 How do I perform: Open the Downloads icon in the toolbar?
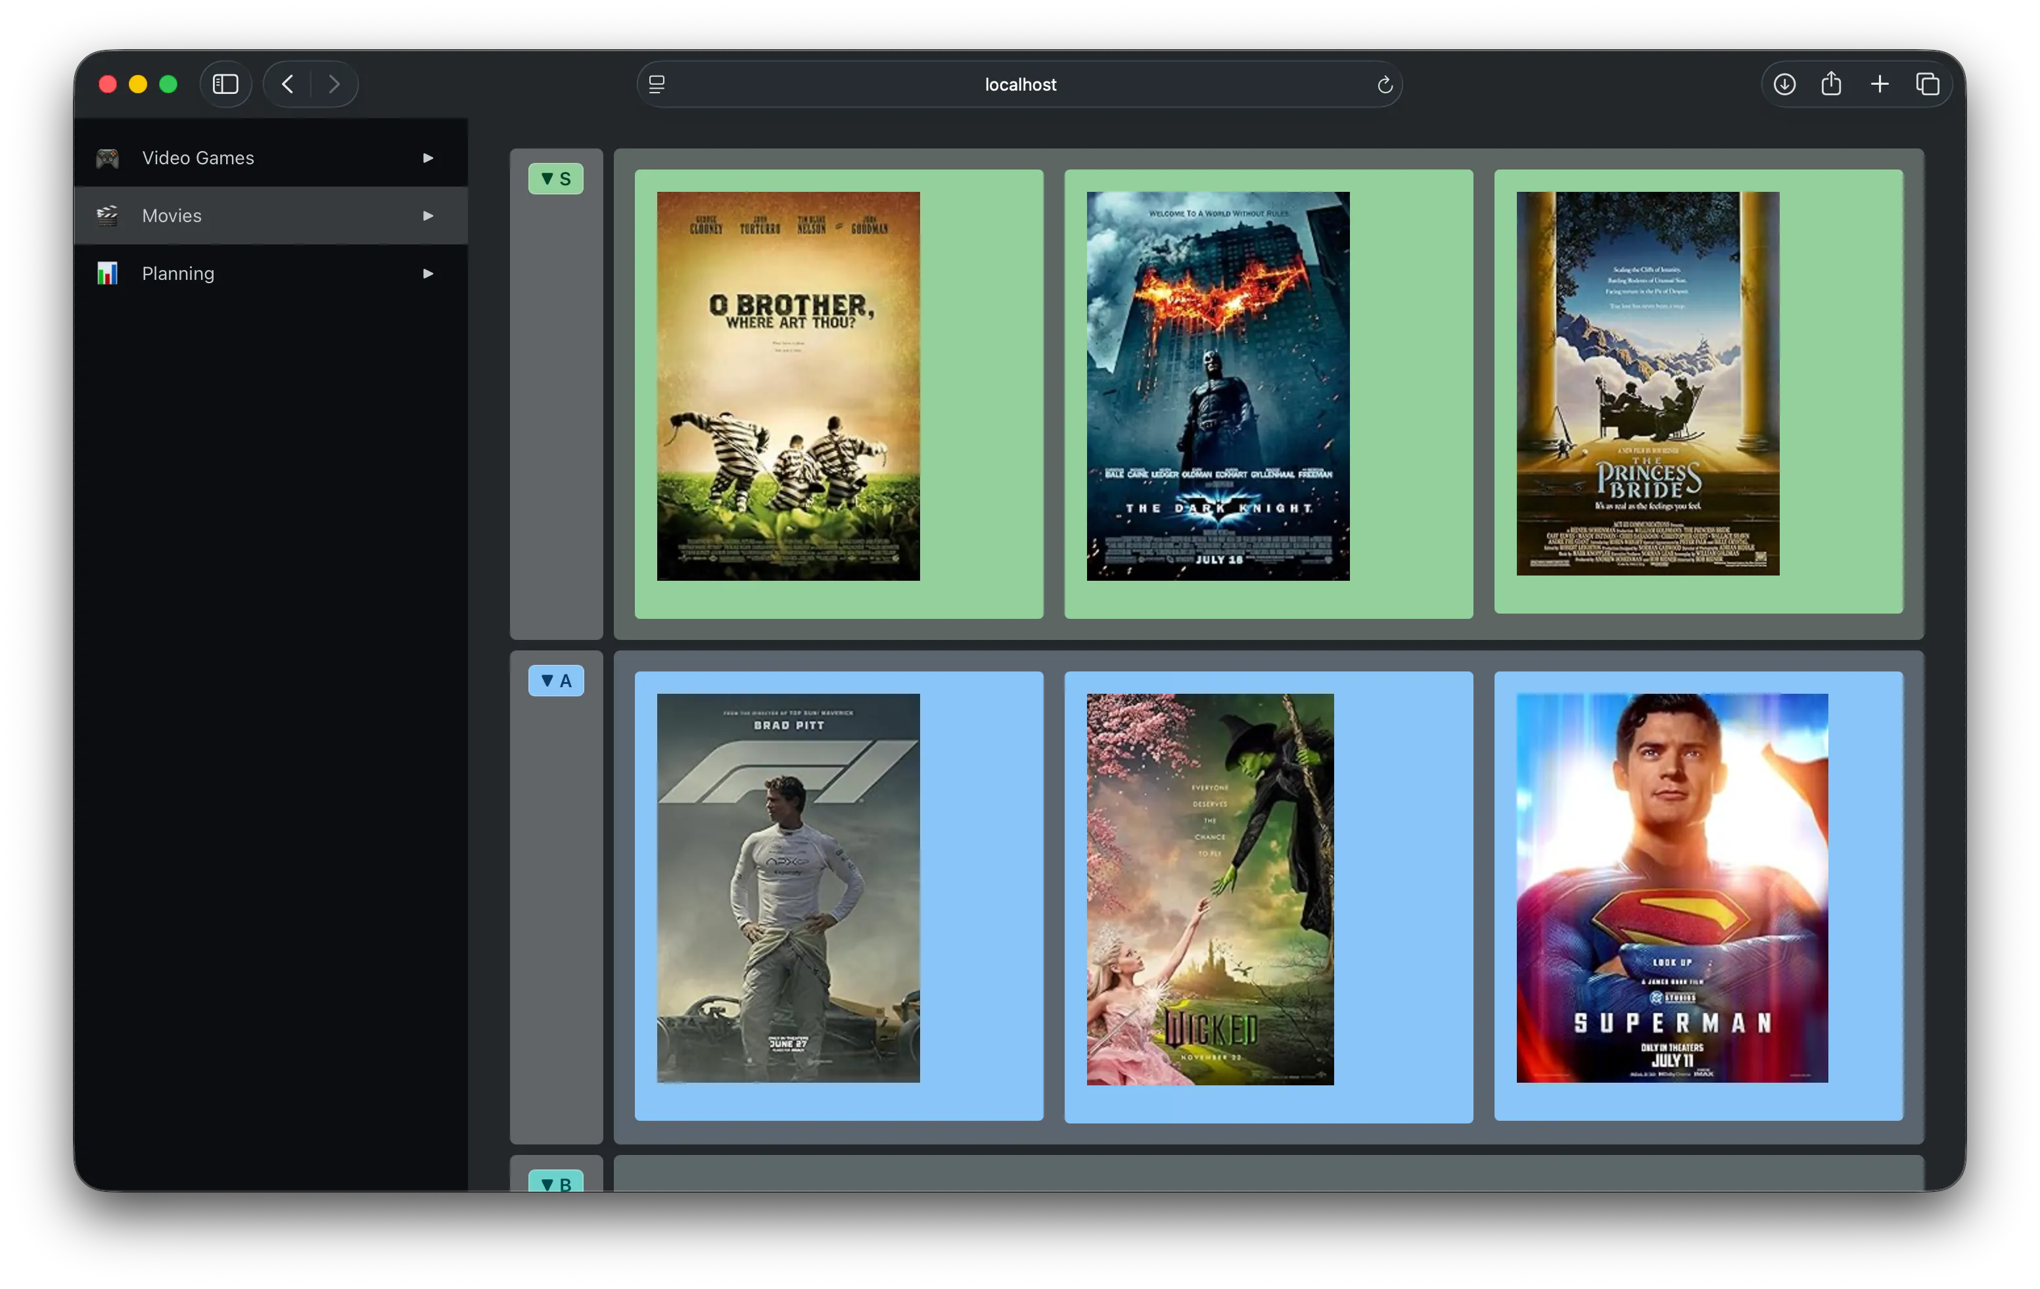pos(1784,84)
